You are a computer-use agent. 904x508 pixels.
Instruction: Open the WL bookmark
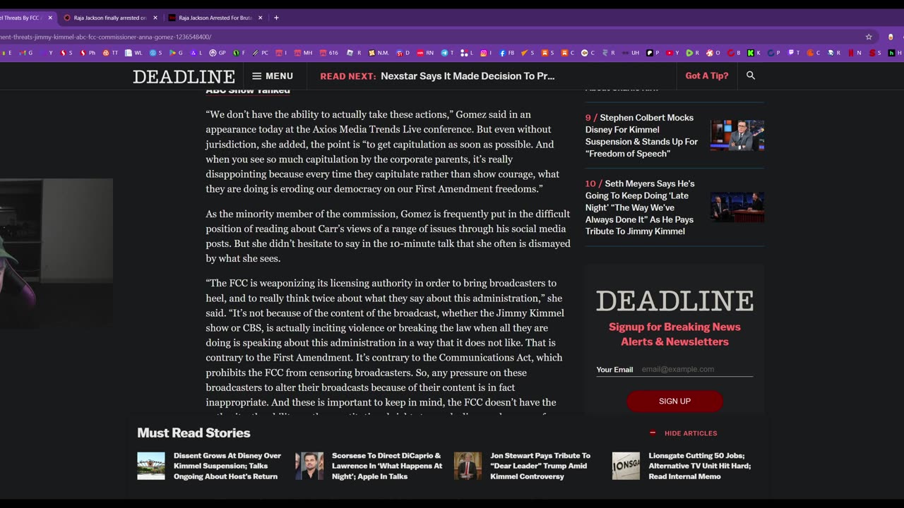tap(135, 53)
